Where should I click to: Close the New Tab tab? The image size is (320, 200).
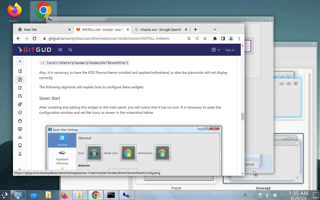(x=69, y=29)
